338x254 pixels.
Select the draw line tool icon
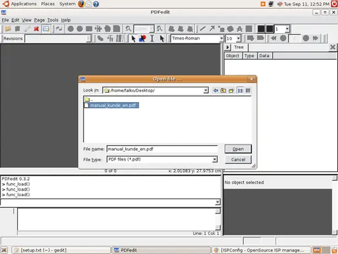(x=203, y=28)
